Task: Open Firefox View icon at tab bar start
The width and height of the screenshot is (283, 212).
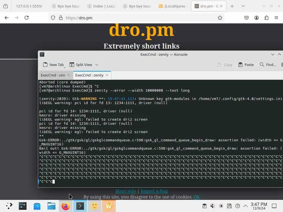Action: [6, 6]
